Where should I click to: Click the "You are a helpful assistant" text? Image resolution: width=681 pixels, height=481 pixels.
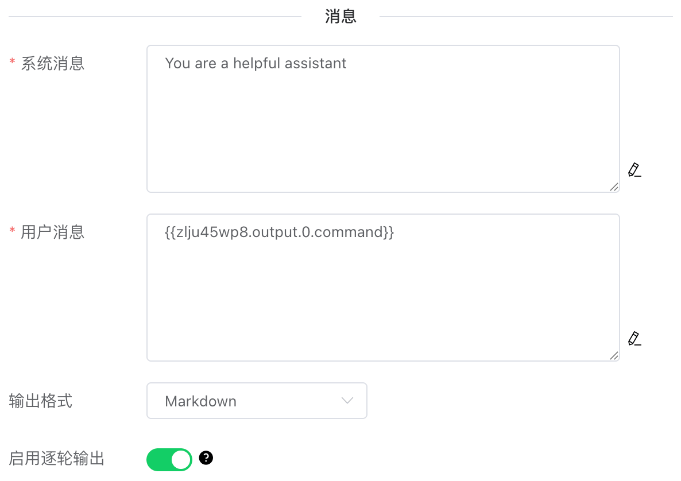256,63
